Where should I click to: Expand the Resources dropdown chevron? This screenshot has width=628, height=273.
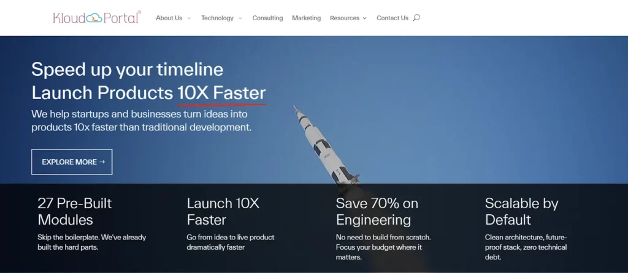(364, 18)
